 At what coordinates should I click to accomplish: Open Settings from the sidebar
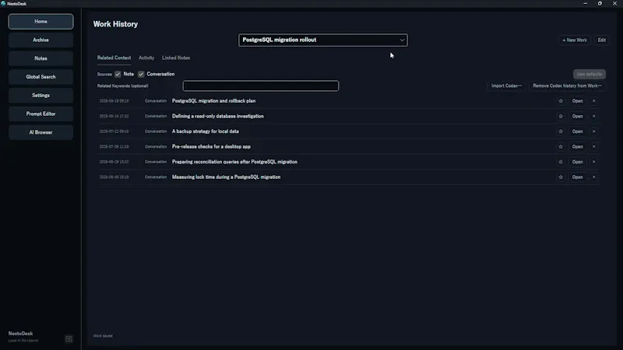point(41,95)
